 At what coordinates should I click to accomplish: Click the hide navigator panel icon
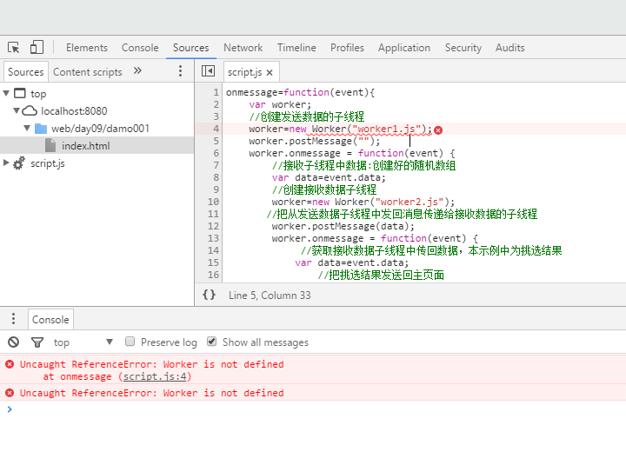pos(208,71)
